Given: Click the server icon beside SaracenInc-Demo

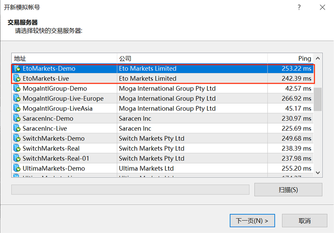Looking at the screenshot, I should click(17, 119).
